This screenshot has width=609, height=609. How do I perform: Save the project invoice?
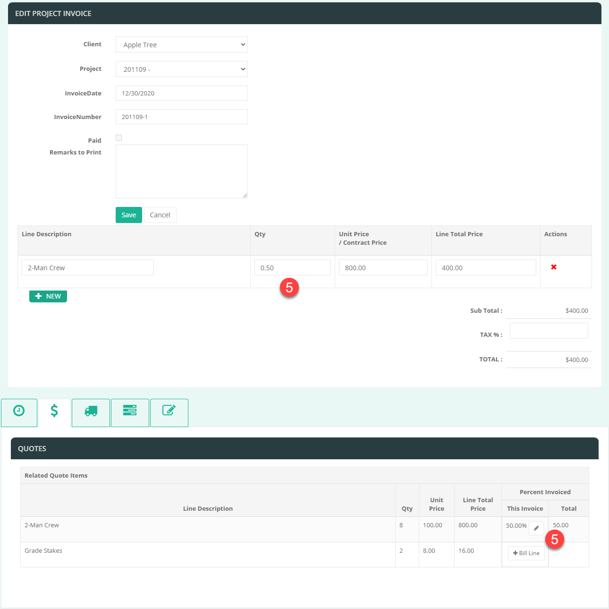point(128,215)
